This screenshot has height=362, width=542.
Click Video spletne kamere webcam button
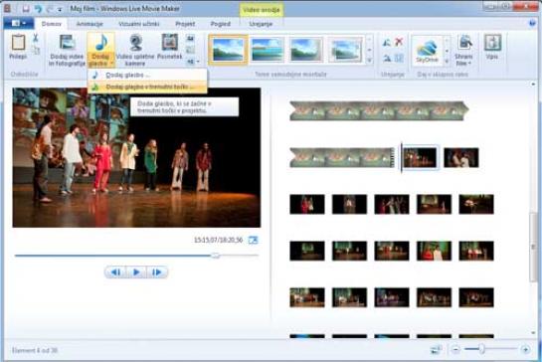pos(135,50)
